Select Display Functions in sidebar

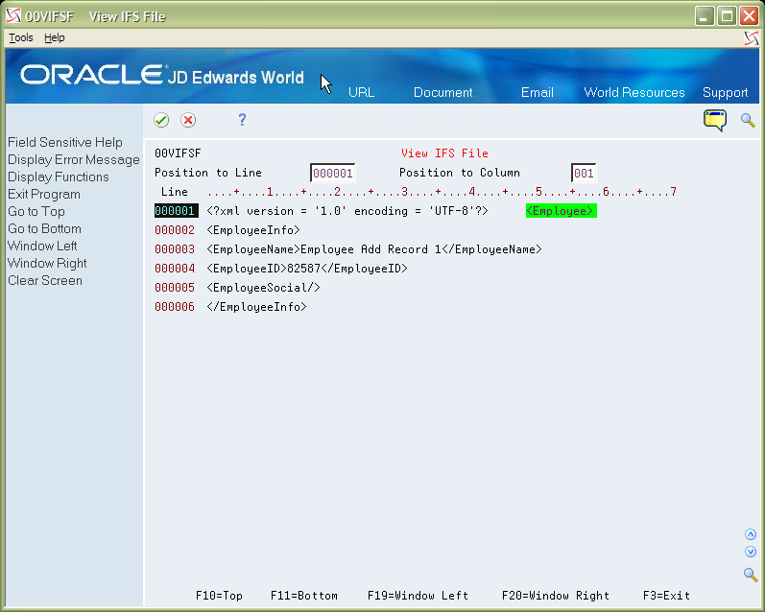click(58, 177)
